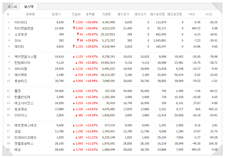Select 한울반도체 stock name
Screen dimensions: 225x158
[x=22, y=97]
